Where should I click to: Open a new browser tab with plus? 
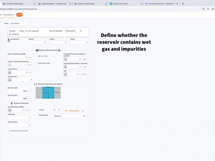(183, 4)
